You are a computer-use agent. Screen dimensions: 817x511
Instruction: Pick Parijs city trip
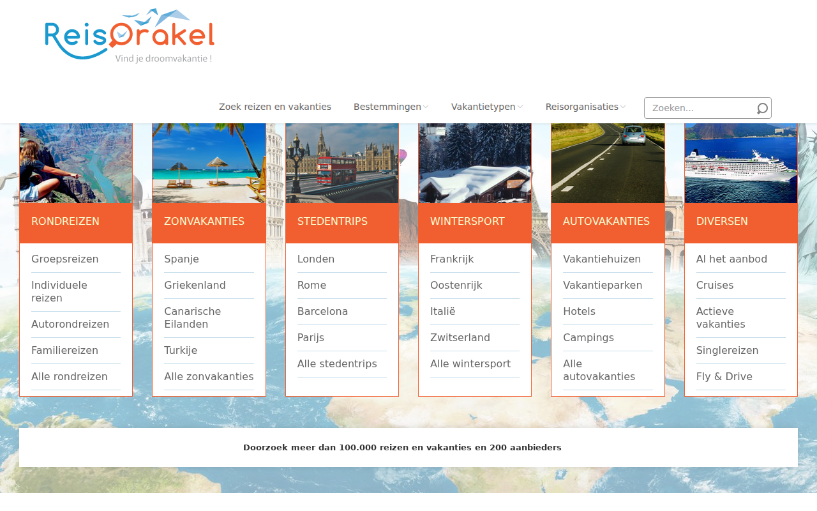[311, 338]
